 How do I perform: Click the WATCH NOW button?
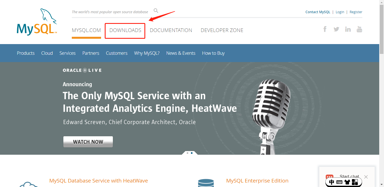(88, 142)
